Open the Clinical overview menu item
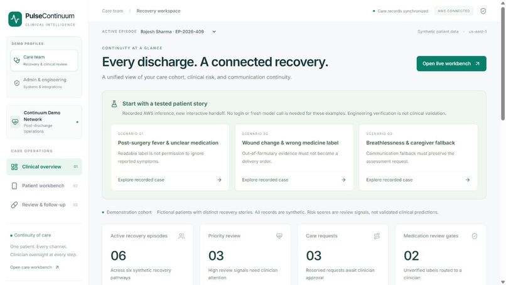The width and height of the screenshot is (506, 285). pyautogui.click(x=44, y=167)
